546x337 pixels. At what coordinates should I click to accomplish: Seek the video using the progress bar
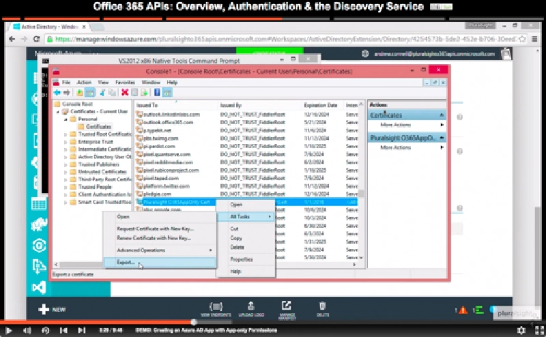[x=273, y=321]
